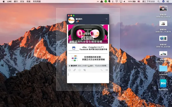This screenshot has height=107, width=172.
Task: Open Bluetooth menu bar icon
Action: [113, 1]
